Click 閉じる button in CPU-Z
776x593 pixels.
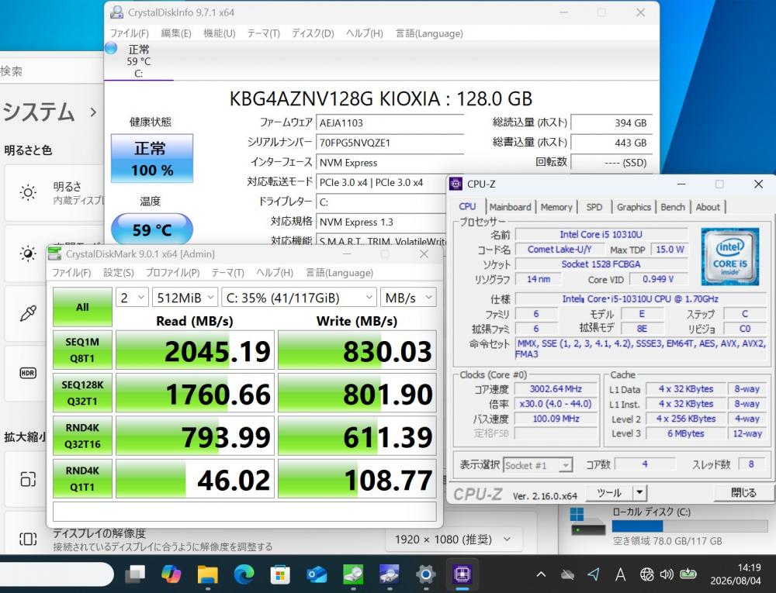(743, 493)
